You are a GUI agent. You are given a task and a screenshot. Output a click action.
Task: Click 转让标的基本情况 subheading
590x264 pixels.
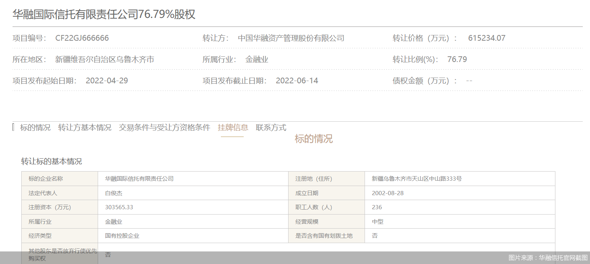[x=51, y=161]
